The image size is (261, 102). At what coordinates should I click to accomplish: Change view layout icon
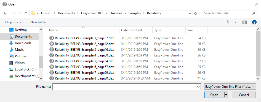[x=229, y=22]
